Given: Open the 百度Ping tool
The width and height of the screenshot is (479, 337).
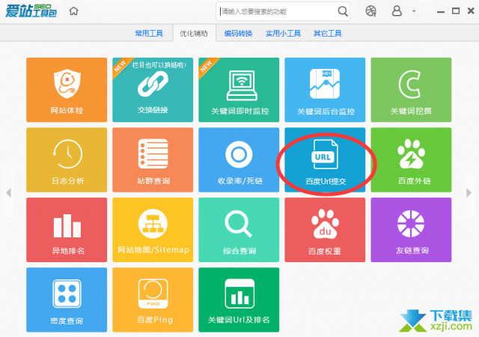Looking at the screenshot, I should coord(153,299).
